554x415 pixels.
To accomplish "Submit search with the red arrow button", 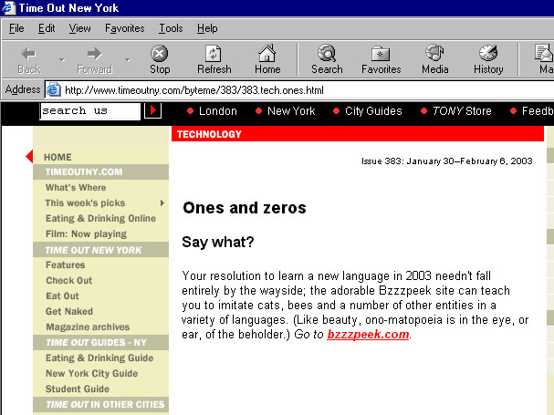I will pos(153,110).
